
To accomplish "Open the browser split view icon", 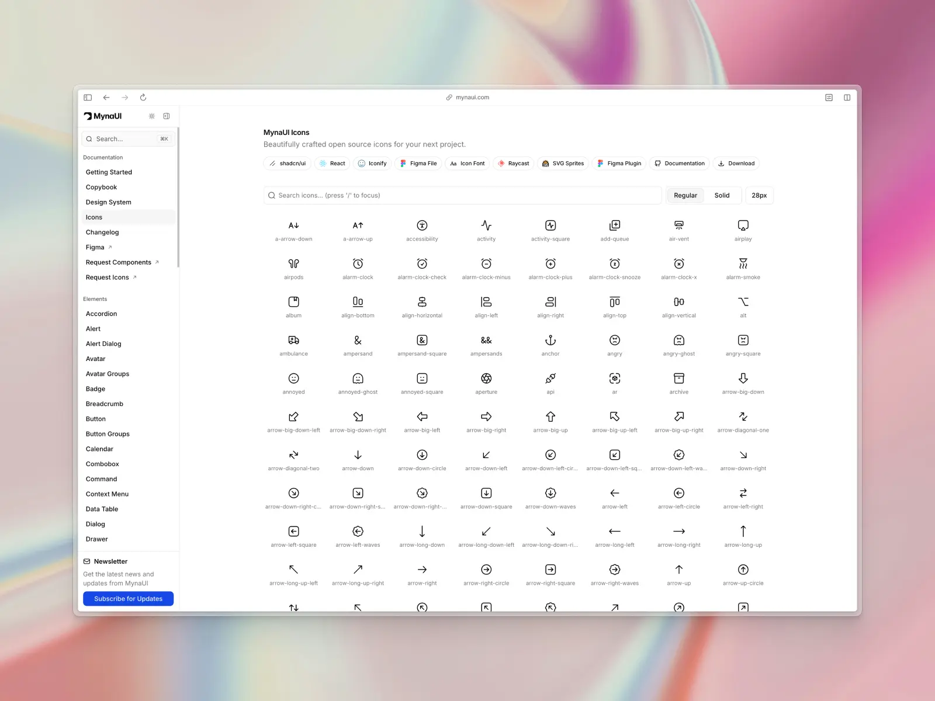I will (847, 98).
